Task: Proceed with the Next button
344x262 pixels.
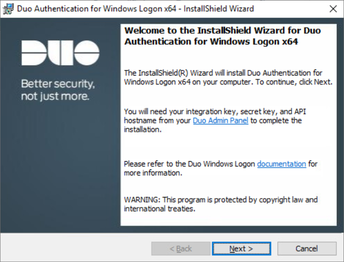Action: [241, 249]
